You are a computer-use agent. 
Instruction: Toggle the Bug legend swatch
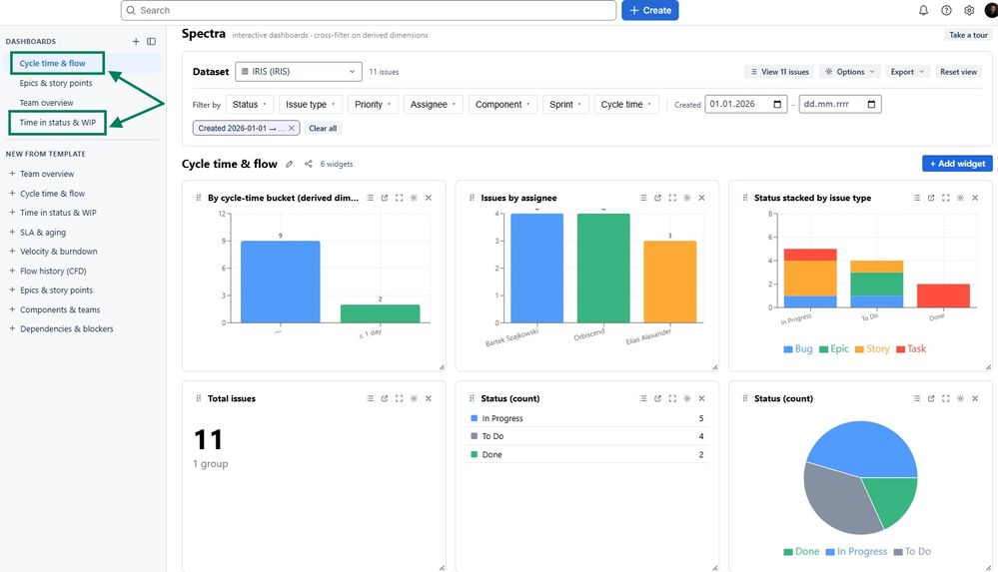click(x=788, y=349)
